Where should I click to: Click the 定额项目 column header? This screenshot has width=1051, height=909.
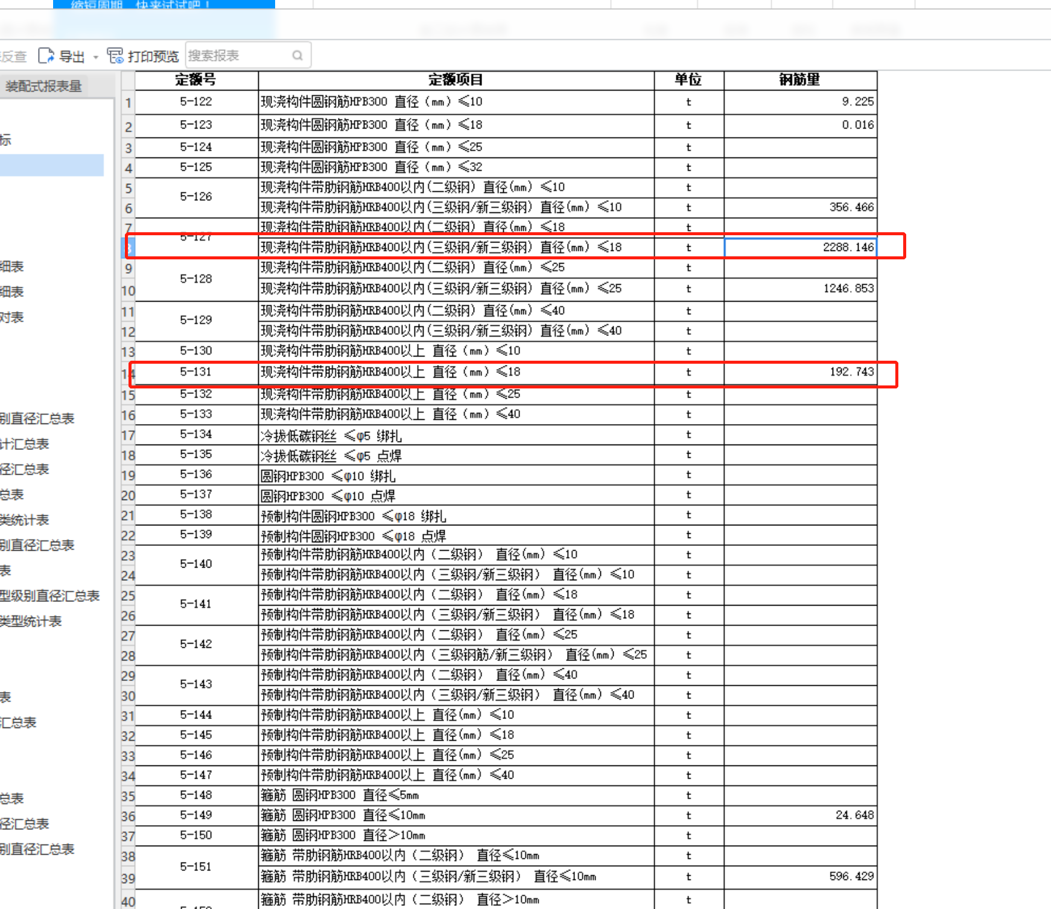[x=456, y=80]
